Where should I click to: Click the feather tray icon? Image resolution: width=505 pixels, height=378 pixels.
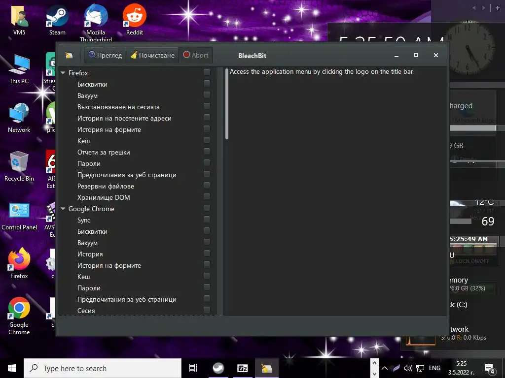[397, 368]
